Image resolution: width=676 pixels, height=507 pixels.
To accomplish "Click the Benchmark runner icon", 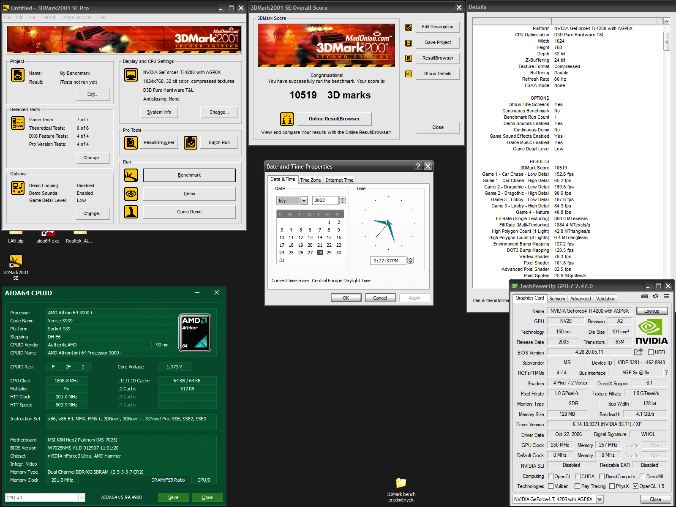I will coord(131,175).
